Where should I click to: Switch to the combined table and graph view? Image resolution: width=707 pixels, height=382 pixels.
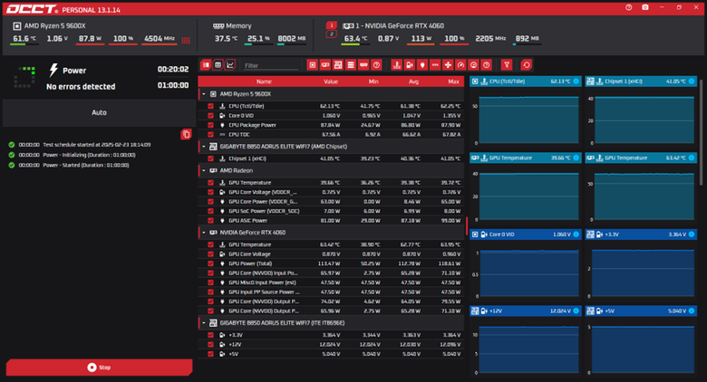pyautogui.click(x=206, y=65)
